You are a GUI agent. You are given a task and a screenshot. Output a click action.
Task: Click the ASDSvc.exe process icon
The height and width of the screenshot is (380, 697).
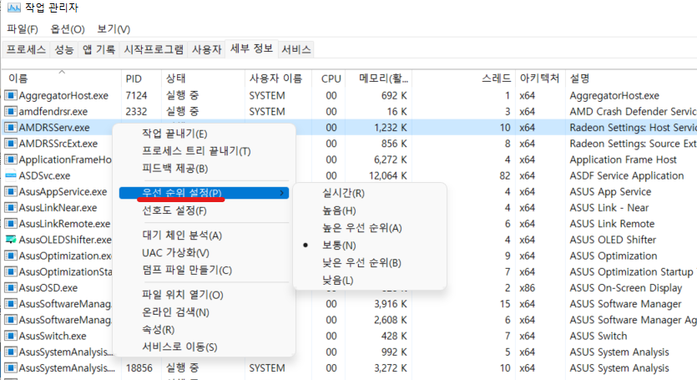pos(11,175)
